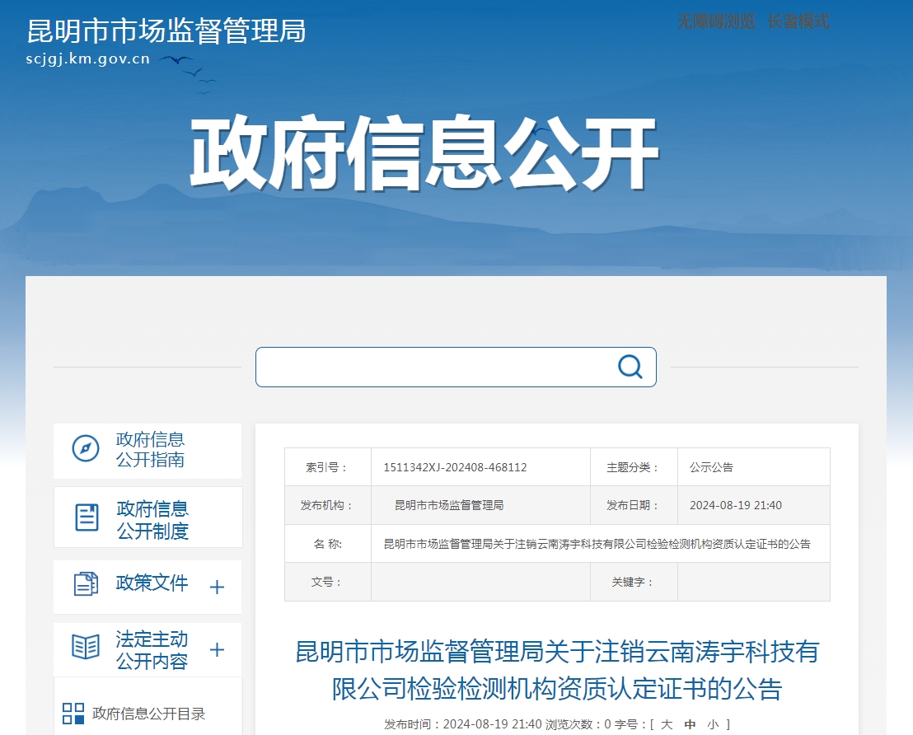Open 政府信息公开指南 menu item
This screenshot has width=913, height=735.
coord(147,452)
